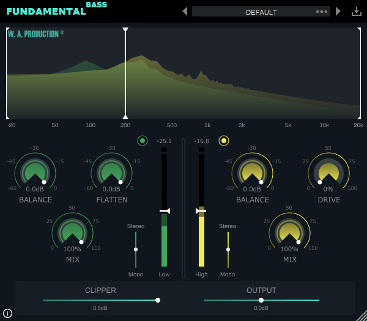This screenshot has width=367, height=321.
Task: Click the Output slider handle
Action: point(261,300)
